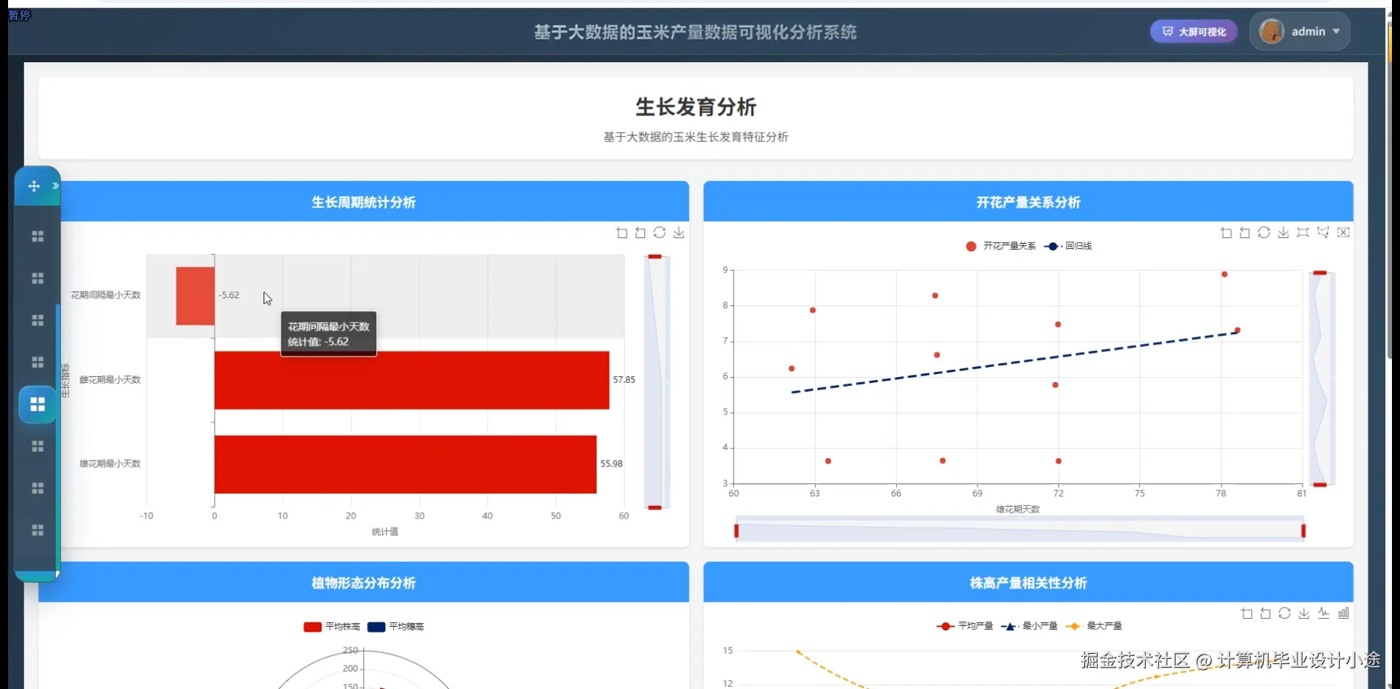Expand the 生长指标 side panel tab
This screenshot has width=1400, height=689.
[x=64, y=381]
